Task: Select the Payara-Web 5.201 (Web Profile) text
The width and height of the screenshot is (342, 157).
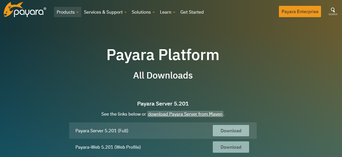Action: 108,147
